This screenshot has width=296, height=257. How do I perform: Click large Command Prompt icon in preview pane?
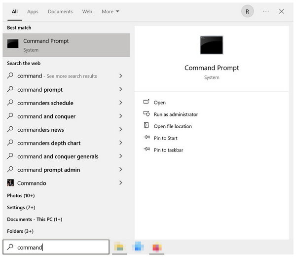pos(211,45)
